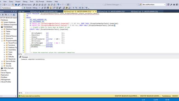
Task: Toggle Include Live Query Statistics
Action: (x=57, y=8)
